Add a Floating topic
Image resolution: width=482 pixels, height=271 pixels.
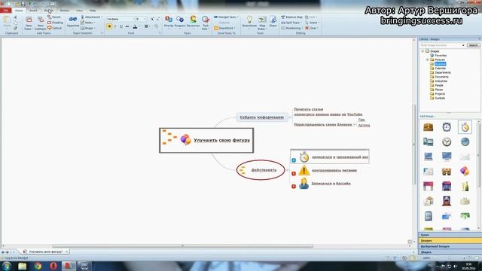click(55, 23)
